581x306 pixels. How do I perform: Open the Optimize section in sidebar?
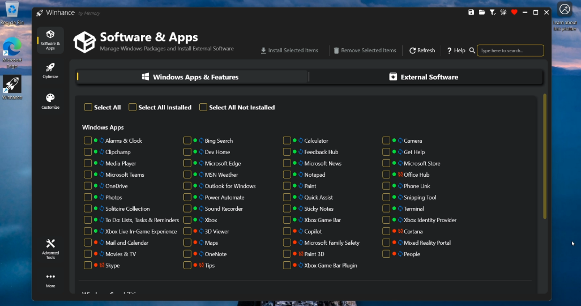[50, 70]
